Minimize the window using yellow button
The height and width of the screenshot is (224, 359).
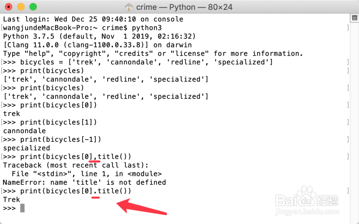pos(21,7)
